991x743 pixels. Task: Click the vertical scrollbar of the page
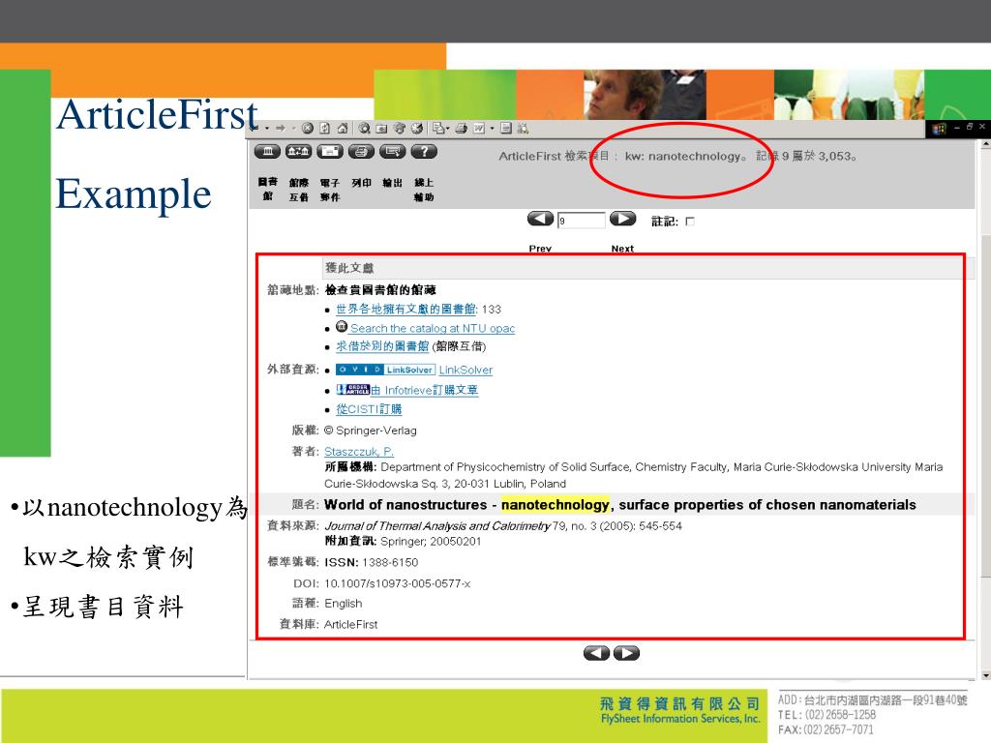[x=985, y=404]
